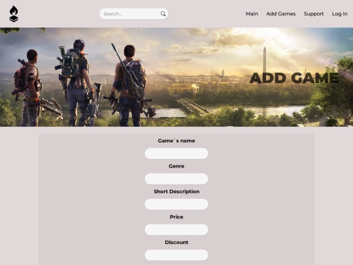
Task: Click the hero banner image with soldiers
Action: click(176, 77)
